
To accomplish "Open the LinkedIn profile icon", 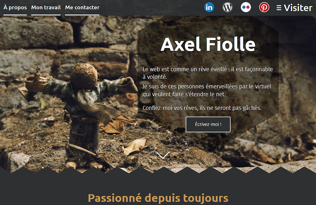I will (209, 7).
